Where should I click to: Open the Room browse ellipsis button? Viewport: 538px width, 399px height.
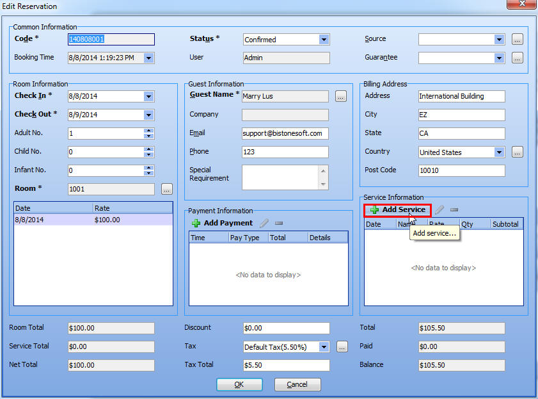pyautogui.click(x=166, y=189)
